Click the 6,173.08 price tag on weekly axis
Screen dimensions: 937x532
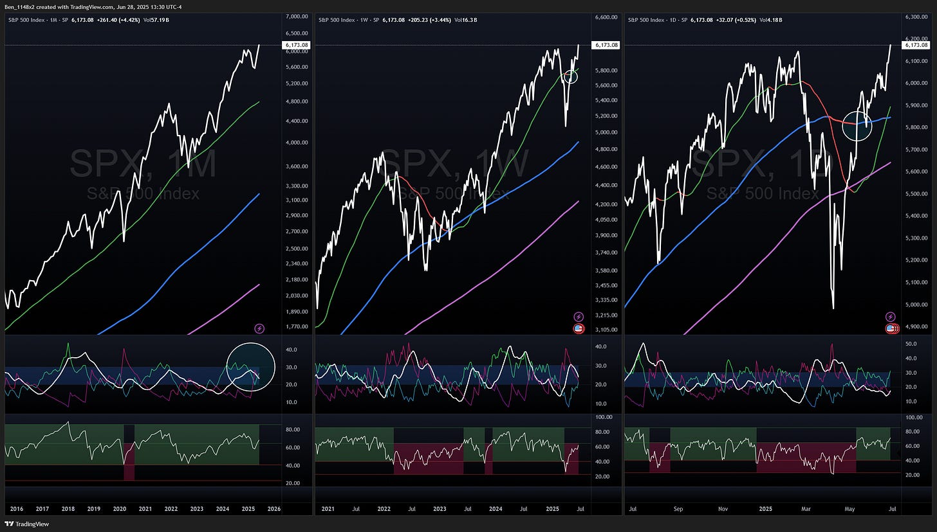[x=607, y=45]
